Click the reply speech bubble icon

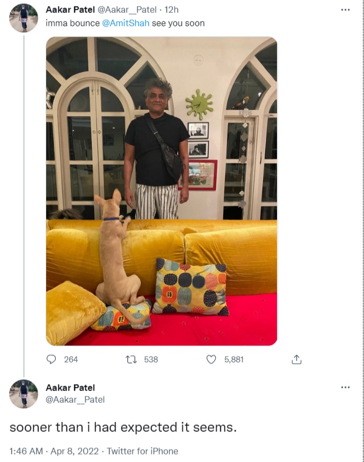pos(51,359)
